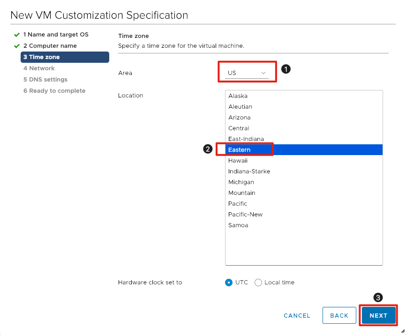Choose Pacific-New in the Location list
The height and width of the screenshot is (335, 406).
click(x=245, y=215)
